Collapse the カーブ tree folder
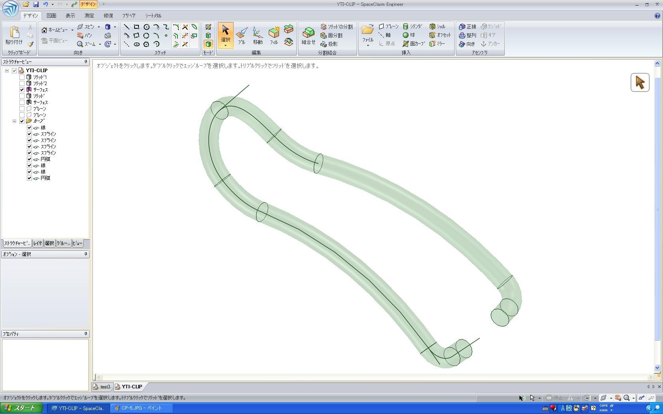Viewport: 663px width, 414px height. click(15, 121)
